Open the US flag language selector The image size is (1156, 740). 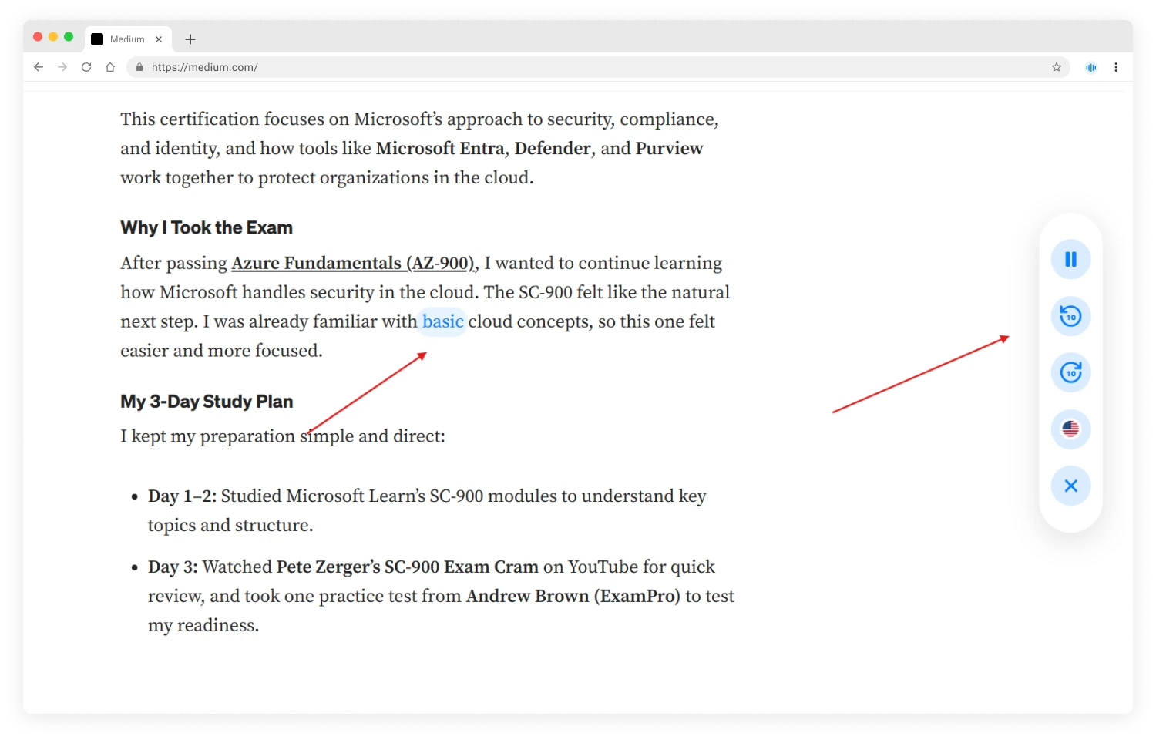(x=1070, y=429)
